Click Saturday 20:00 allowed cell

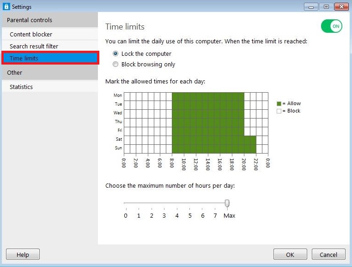(x=247, y=140)
